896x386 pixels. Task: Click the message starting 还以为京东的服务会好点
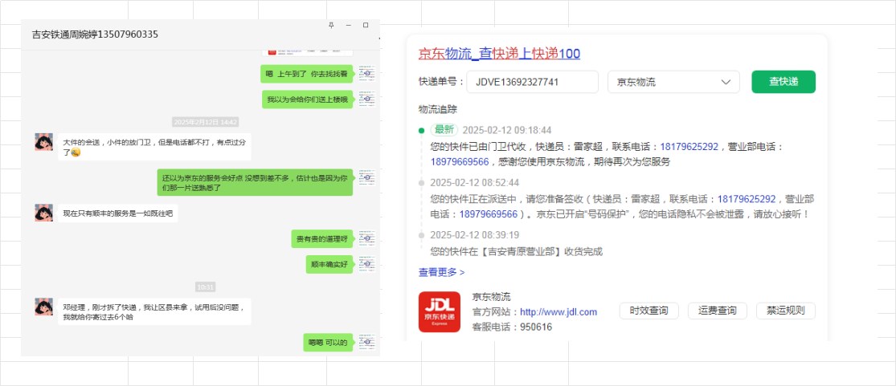click(x=255, y=182)
